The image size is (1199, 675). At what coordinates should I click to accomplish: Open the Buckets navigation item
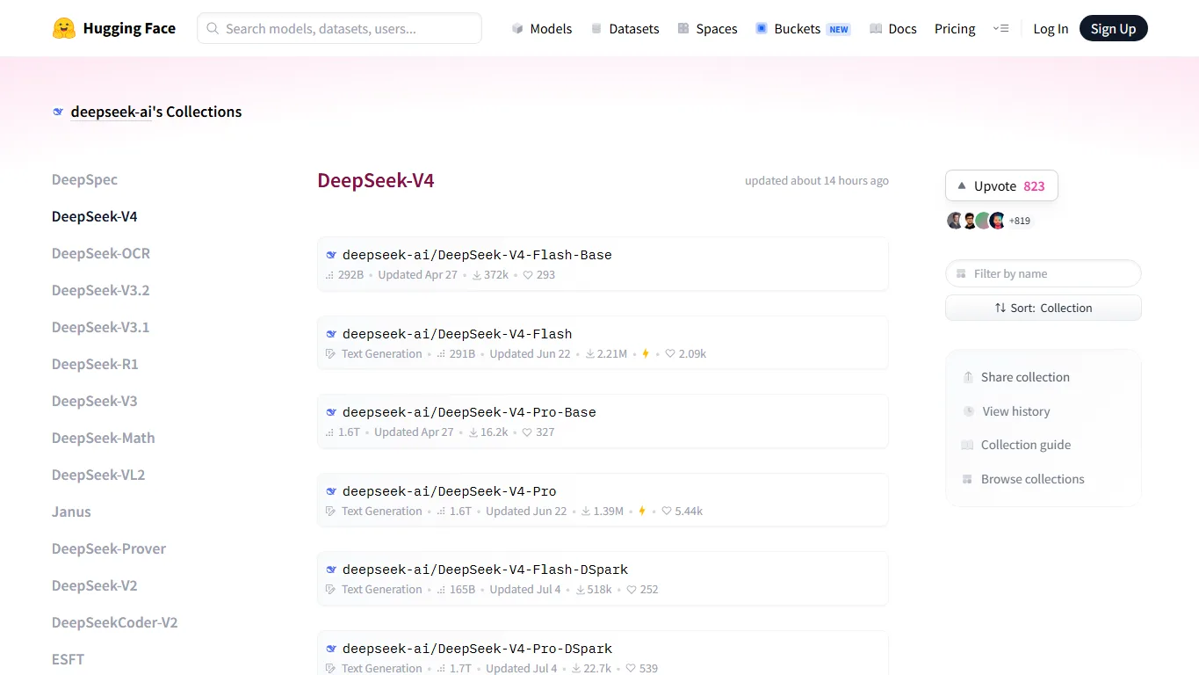(x=803, y=29)
